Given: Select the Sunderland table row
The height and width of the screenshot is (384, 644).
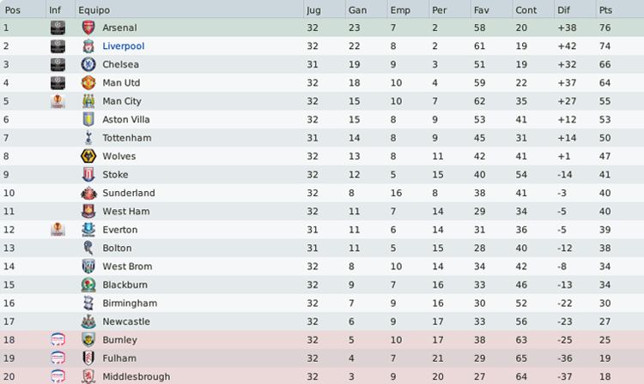Looking at the screenshot, I should tap(322, 193).
